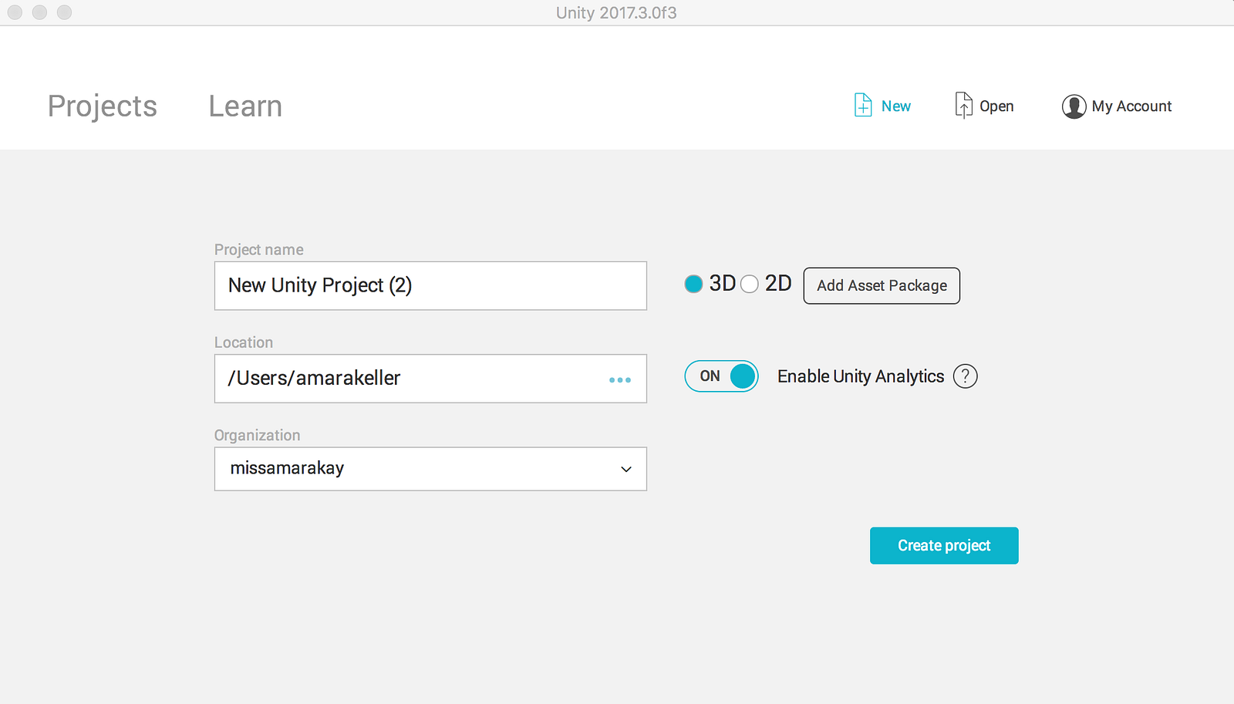Select the 3D radio button
The image size is (1234, 704).
tap(693, 284)
